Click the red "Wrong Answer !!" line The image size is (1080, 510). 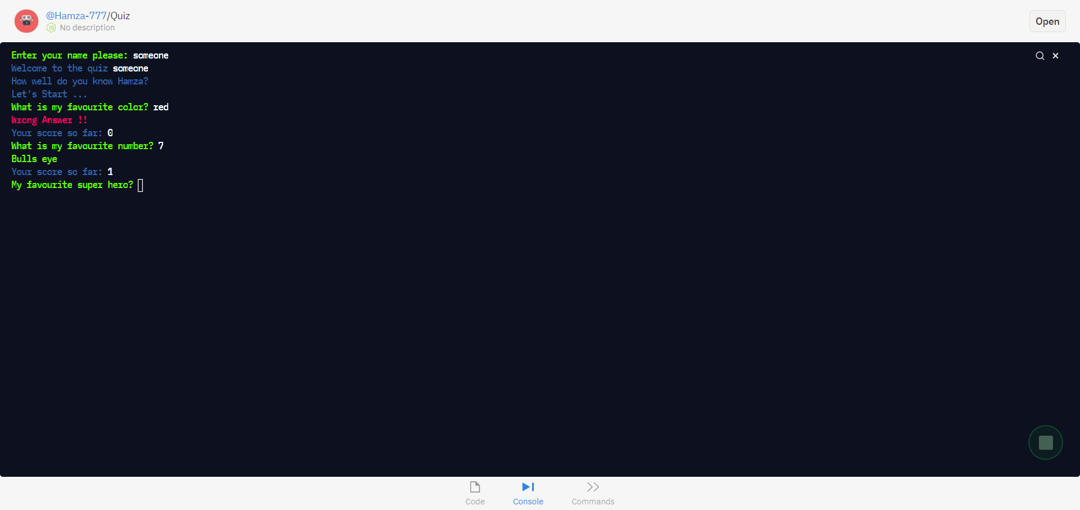49,120
